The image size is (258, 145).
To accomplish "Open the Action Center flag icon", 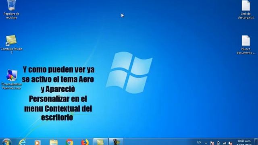I will click(212, 143).
